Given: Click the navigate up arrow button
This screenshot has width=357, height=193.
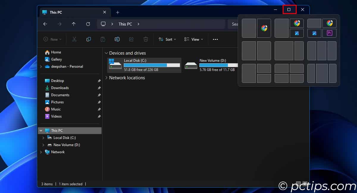Looking at the screenshot, I should [74, 24].
